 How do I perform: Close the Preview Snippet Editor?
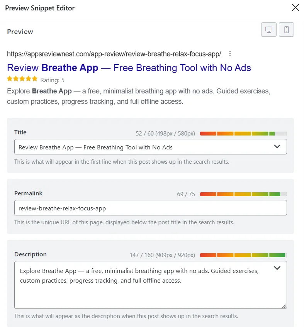(x=296, y=7)
